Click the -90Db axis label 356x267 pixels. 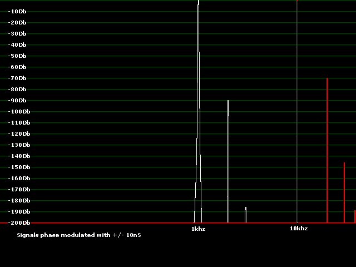pos(17,100)
